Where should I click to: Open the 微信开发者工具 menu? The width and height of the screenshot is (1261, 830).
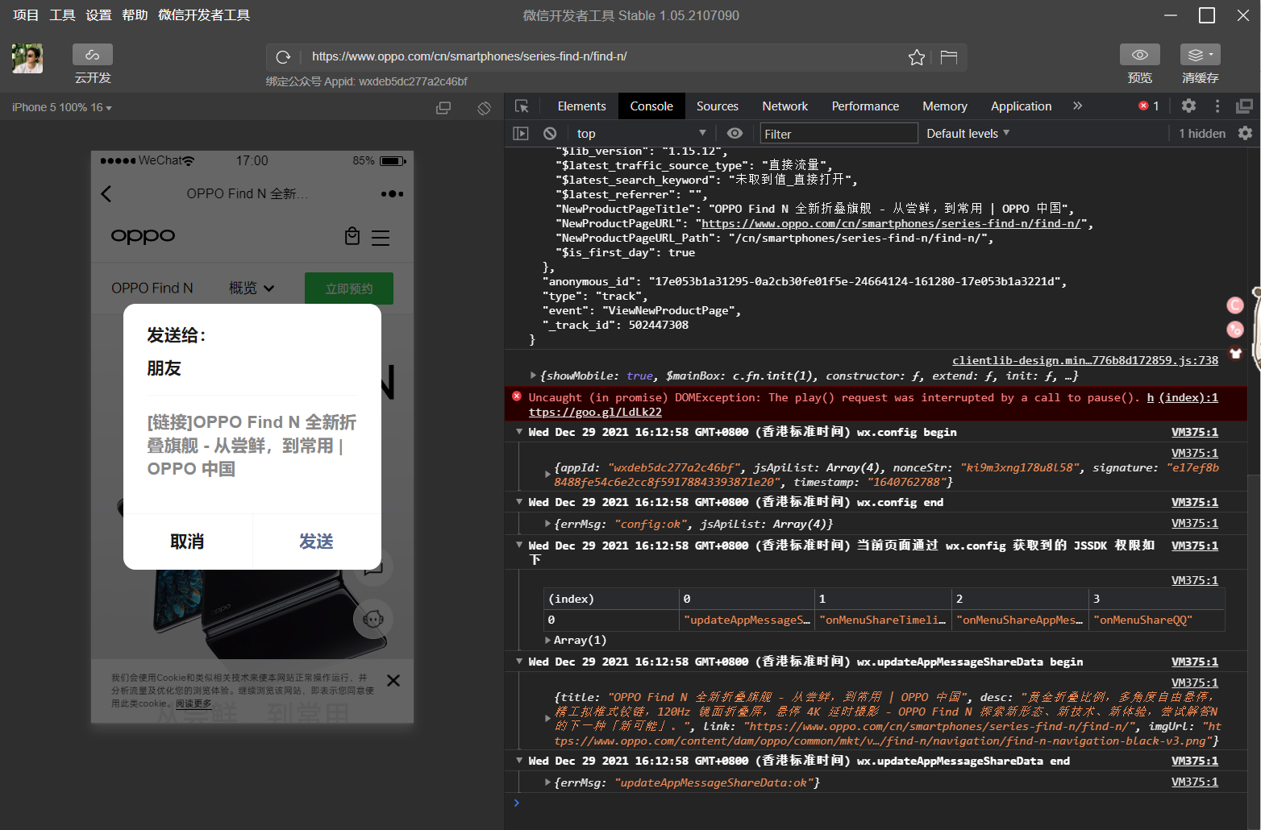[x=204, y=15]
